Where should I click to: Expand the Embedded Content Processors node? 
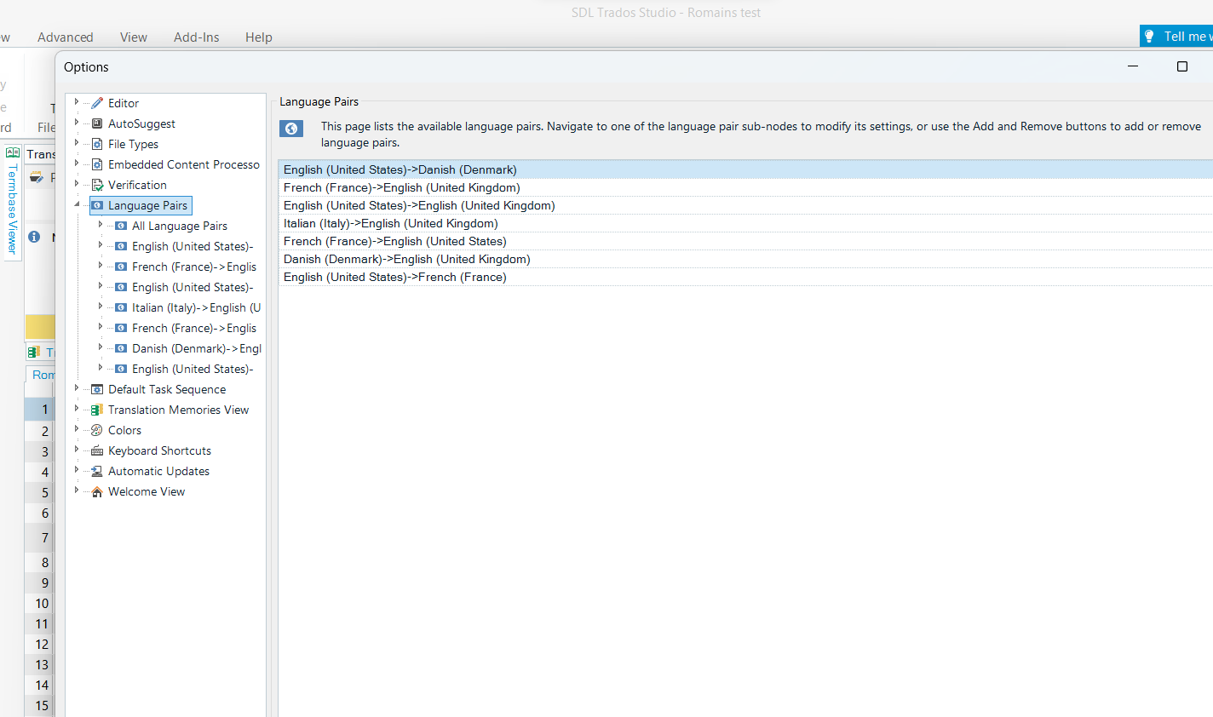click(x=77, y=163)
